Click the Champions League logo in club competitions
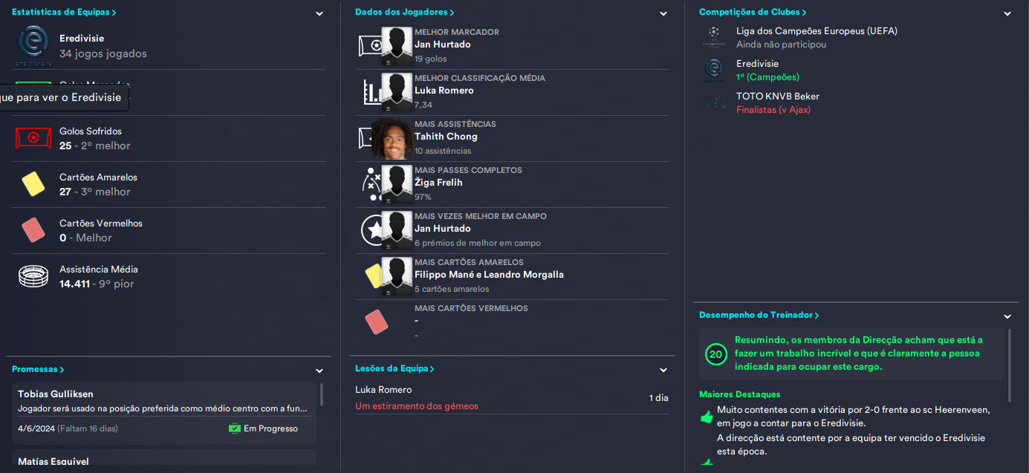This screenshot has height=473, width=1029. (714, 37)
